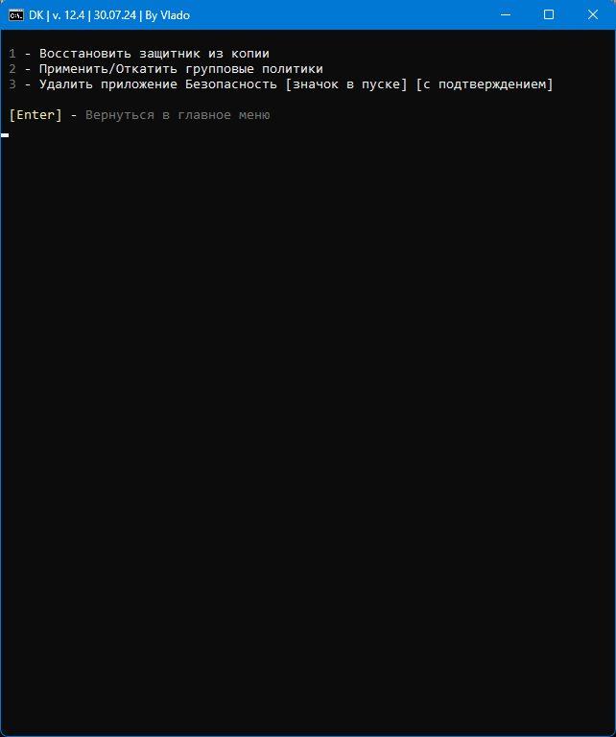Click the '[с подтверждением]' bracket label
Image resolution: width=616 pixels, height=737 pixels.
point(485,84)
